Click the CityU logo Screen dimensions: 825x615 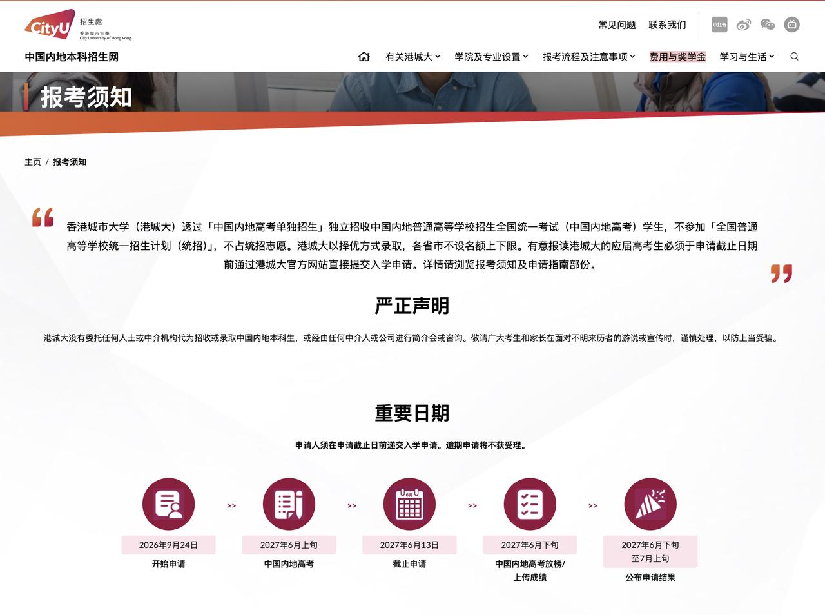(x=77, y=26)
